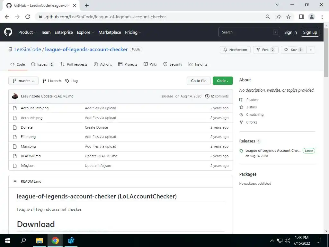The width and height of the screenshot is (329, 247).
Task: Click the browser Back arrow
Action: (7, 17)
